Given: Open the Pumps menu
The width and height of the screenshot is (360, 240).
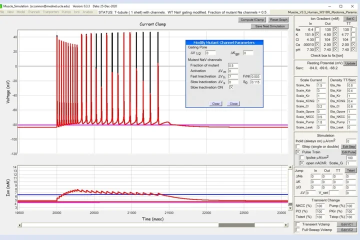Looking at the screenshot, I should [66, 12].
